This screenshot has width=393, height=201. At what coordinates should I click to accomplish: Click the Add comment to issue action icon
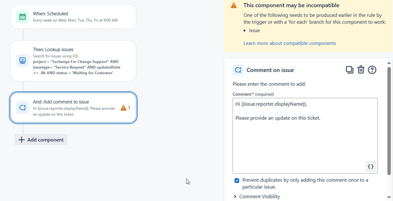(22, 108)
